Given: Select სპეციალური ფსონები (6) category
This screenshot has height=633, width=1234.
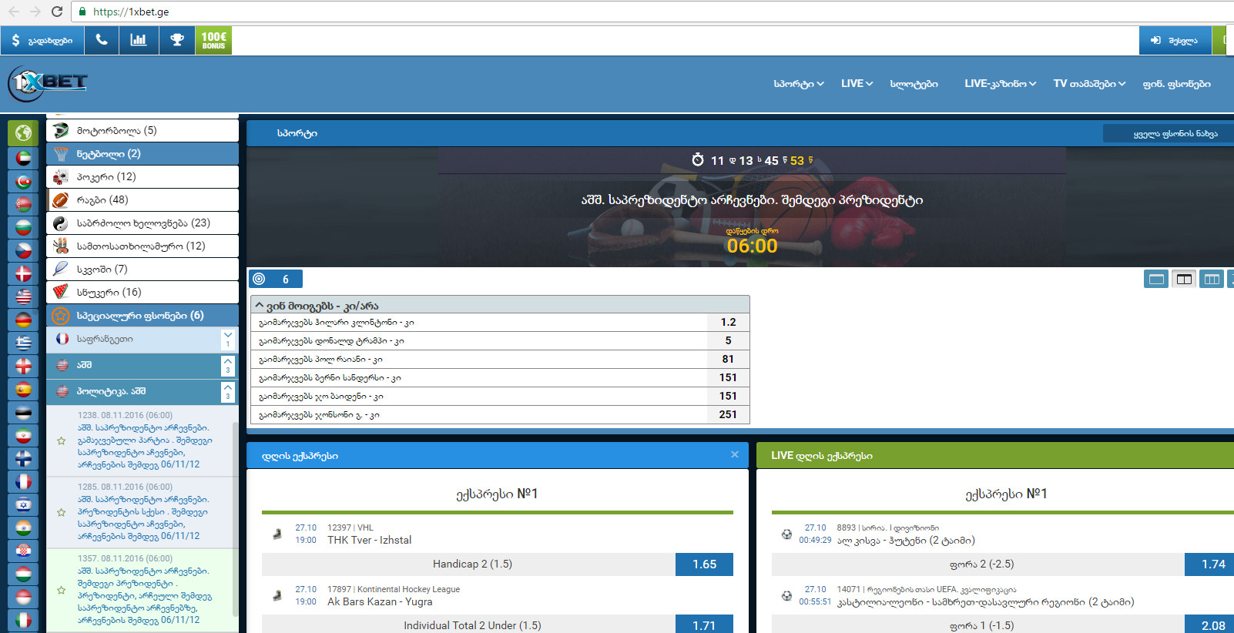Looking at the screenshot, I should click(143, 316).
